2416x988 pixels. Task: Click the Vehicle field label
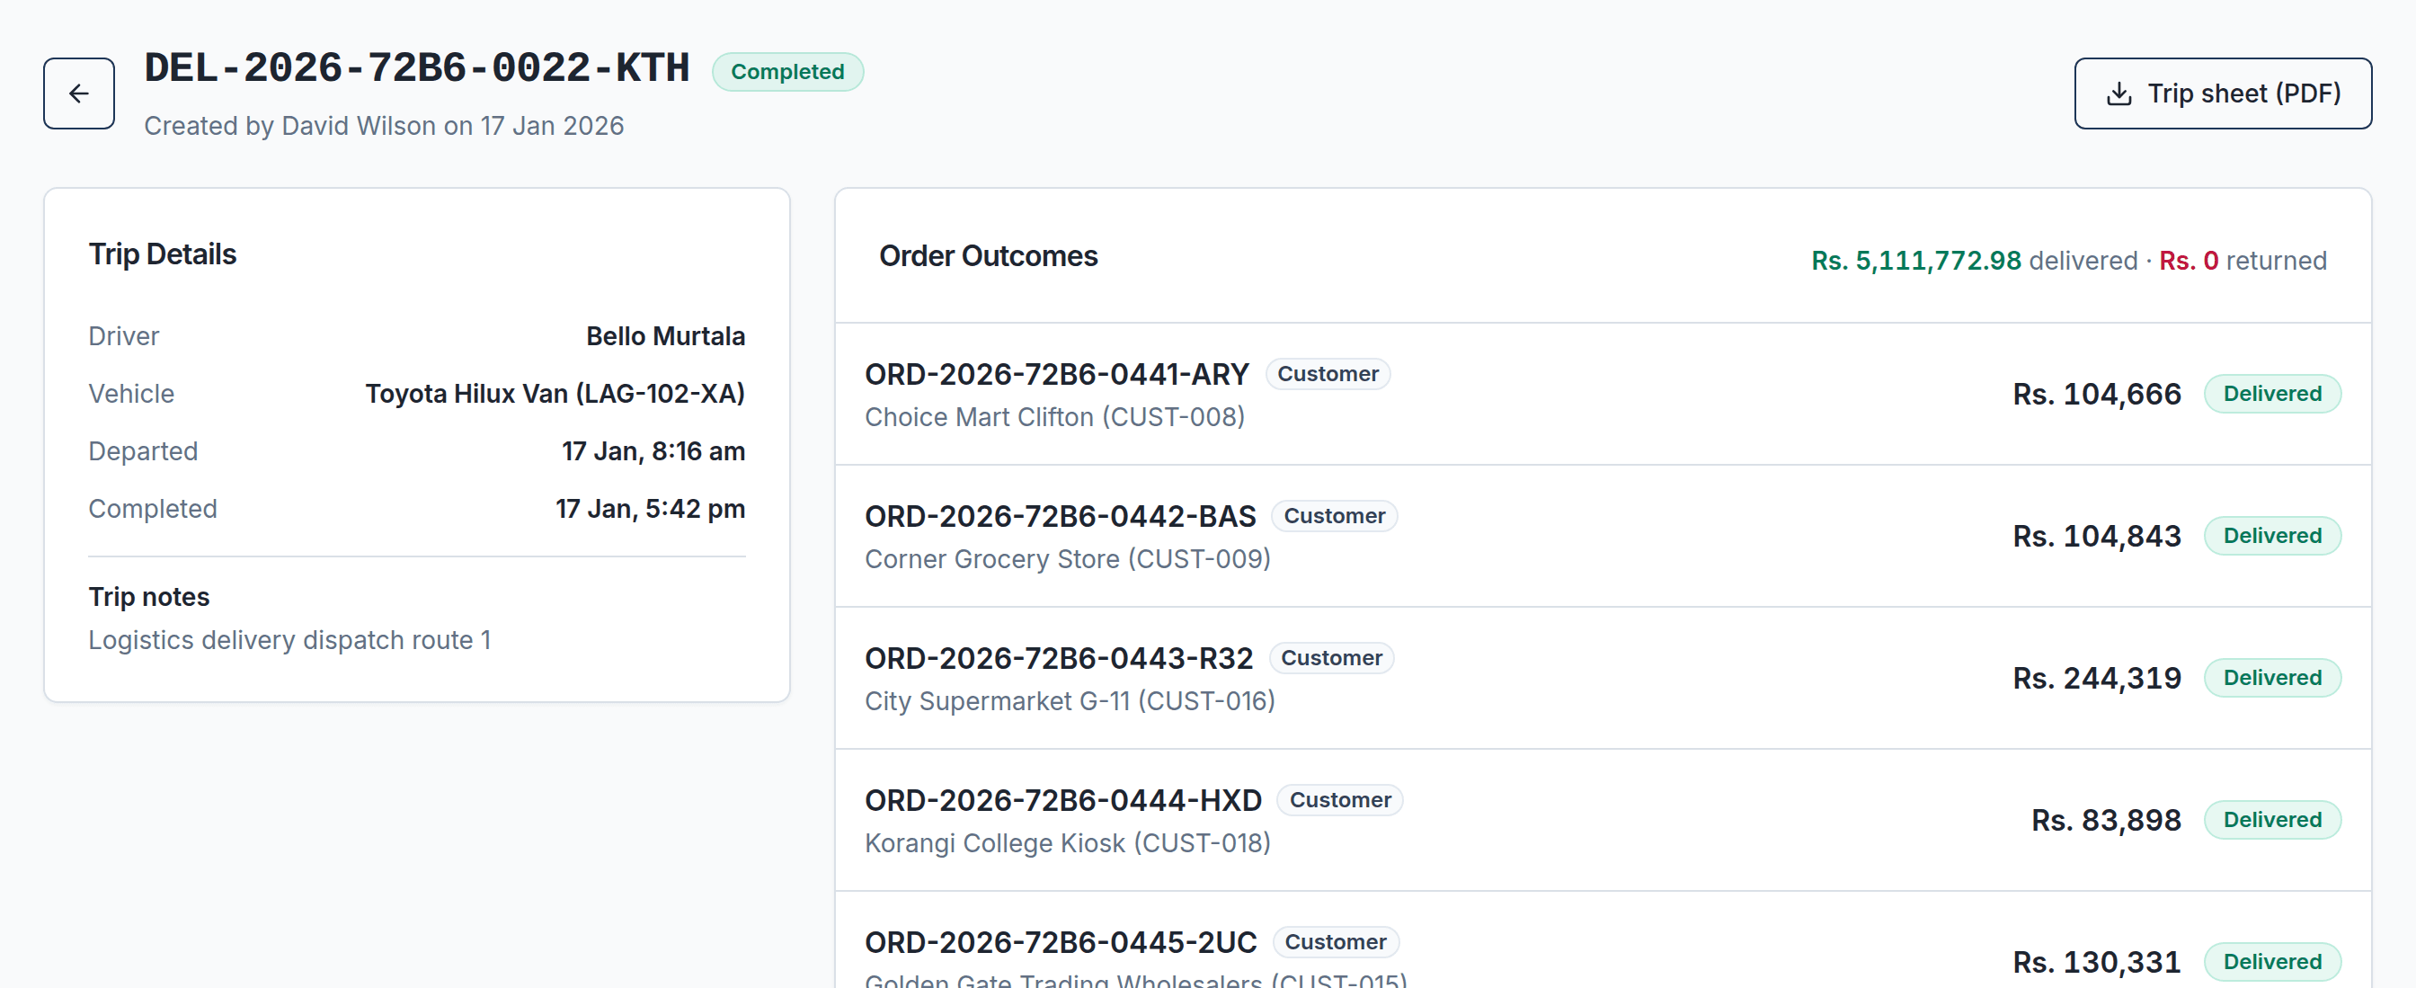[131, 393]
